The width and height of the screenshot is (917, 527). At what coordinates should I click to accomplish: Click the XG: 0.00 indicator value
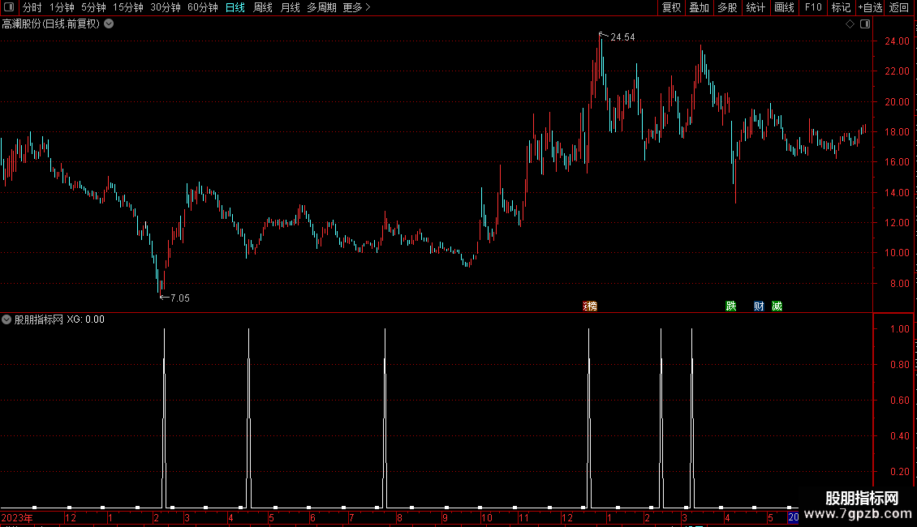coord(85,319)
